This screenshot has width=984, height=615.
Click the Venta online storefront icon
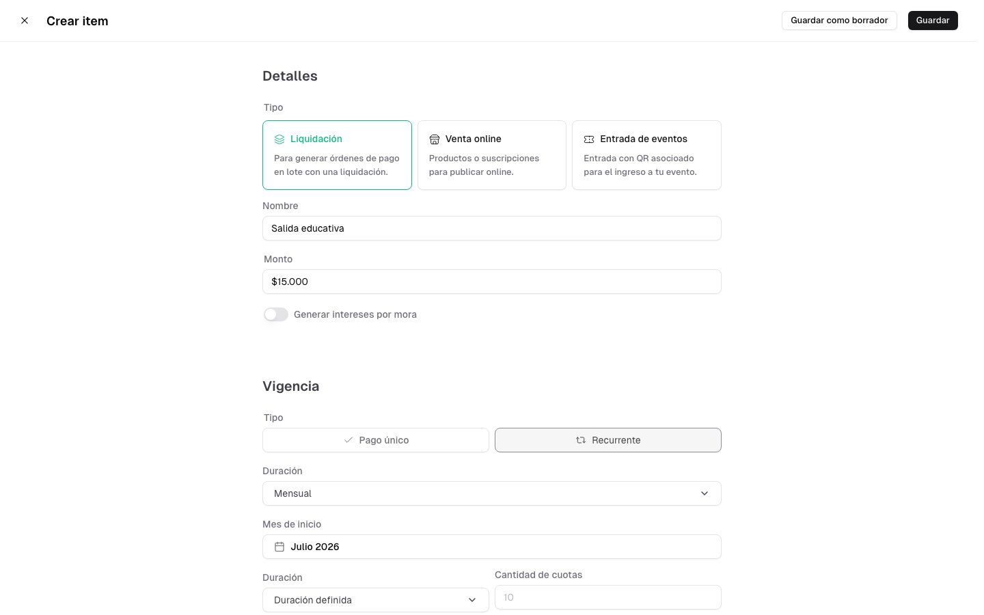coord(435,139)
